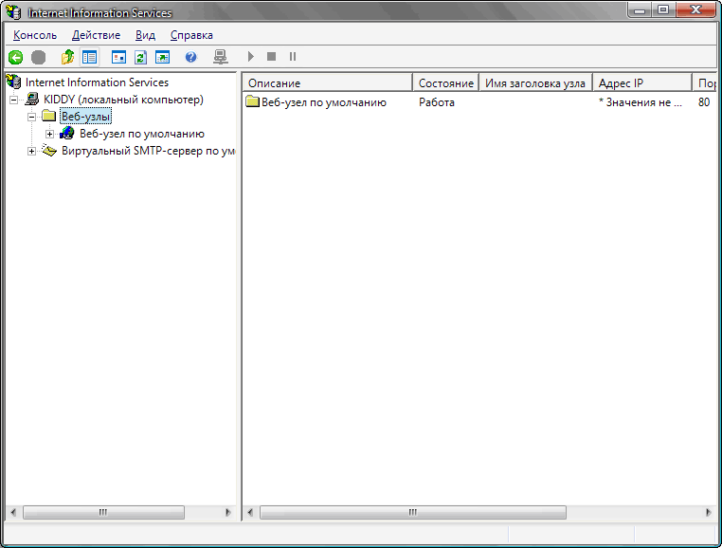Click the grey Forward toolbar button
The height and width of the screenshot is (548, 722).
click(x=38, y=57)
